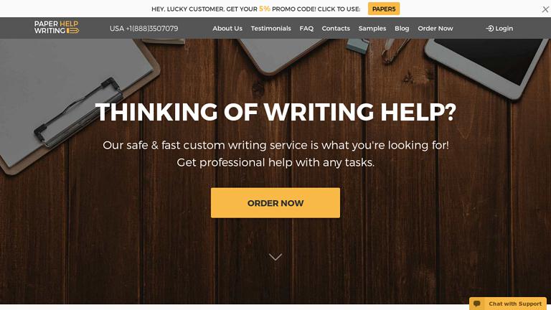Select Order Now in the navigation bar
The width and height of the screenshot is (551, 310).
pyautogui.click(x=435, y=29)
